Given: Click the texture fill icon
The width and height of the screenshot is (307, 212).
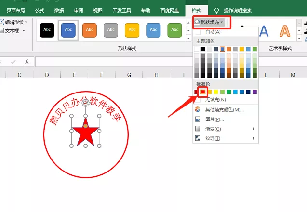Looking at the screenshot, I should point(198,138).
